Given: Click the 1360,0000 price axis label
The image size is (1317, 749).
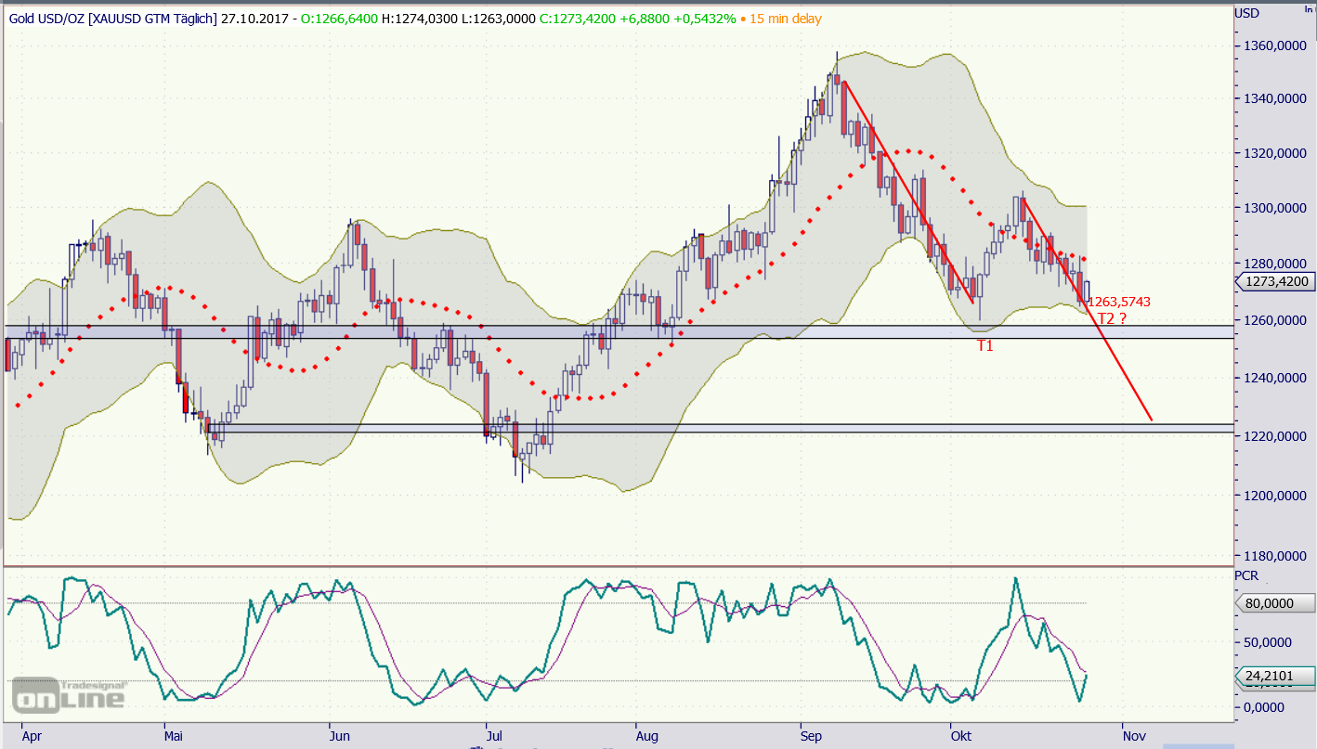Looking at the screenshot, I should point(1276,45).
